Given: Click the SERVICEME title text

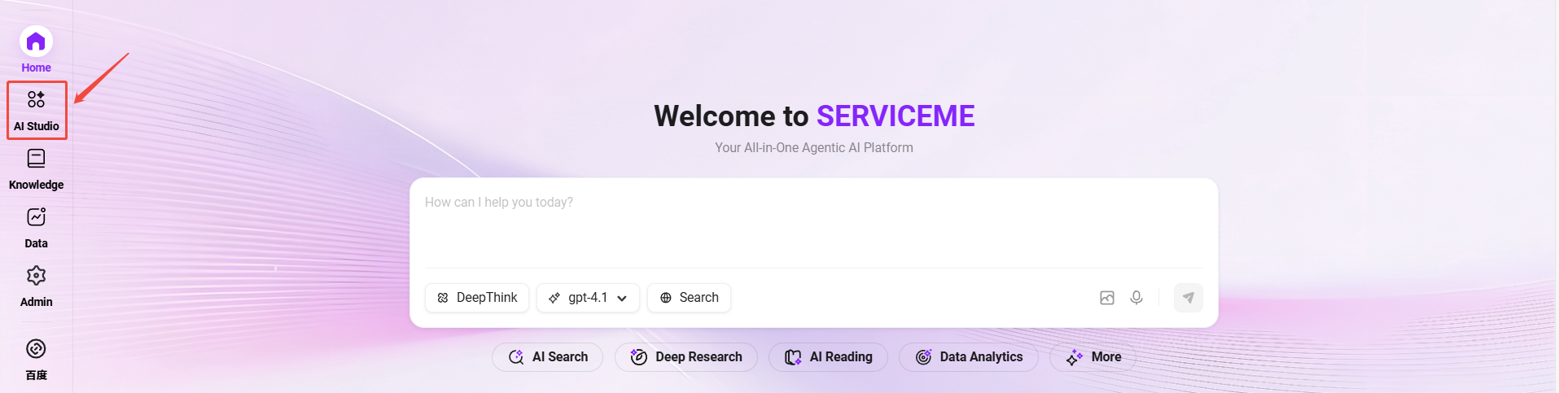Looking at the screenshot, I should pyautogui.click(x=895, y=116).
